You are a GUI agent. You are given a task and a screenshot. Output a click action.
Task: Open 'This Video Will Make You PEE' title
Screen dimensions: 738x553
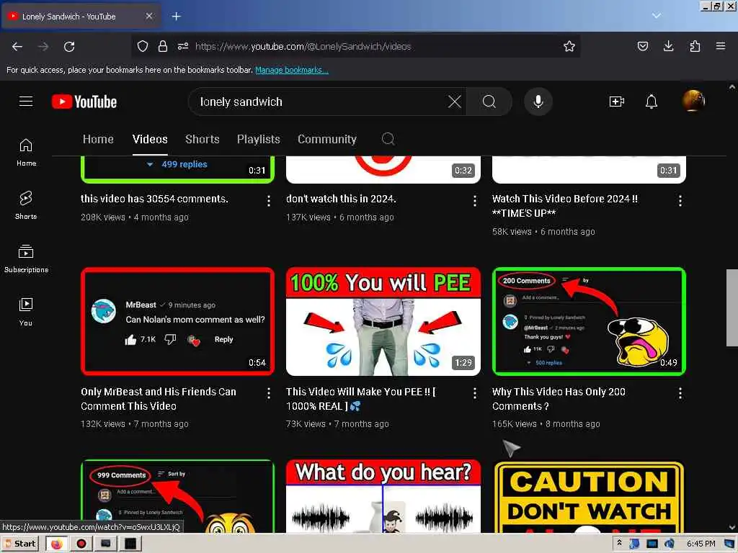[x=360, y=399]
